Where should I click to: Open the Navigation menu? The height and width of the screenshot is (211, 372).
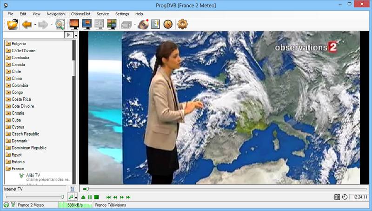pos(55,14)
